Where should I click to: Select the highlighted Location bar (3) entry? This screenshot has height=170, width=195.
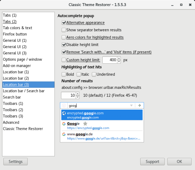28,85
